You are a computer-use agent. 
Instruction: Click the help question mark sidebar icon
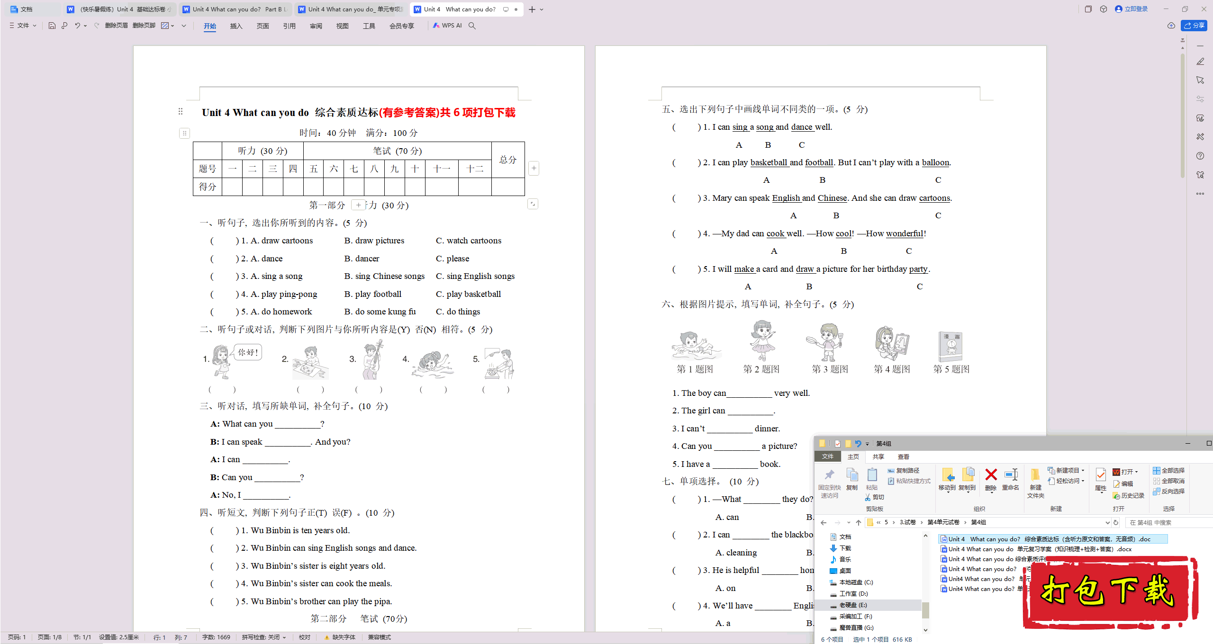1200,156
